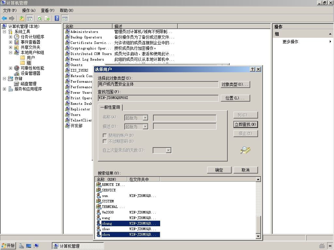Click the 磁盘管理 tree icon
The image size is (334, 250).
[17, 84]
